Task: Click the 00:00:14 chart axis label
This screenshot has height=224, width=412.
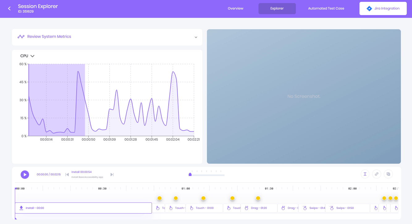Action: click(x=46, y=139)
